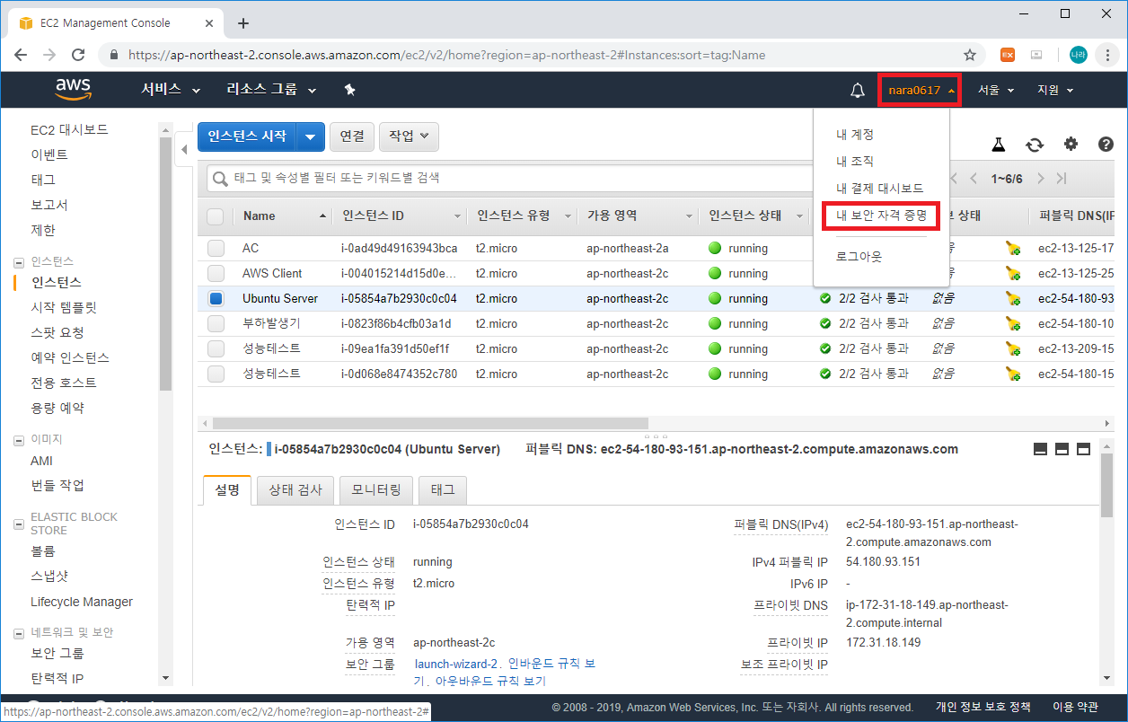The image size is (1128, 722).
Task: Open the 인스턴스 시작 split-button arrow
Action: 310,136
